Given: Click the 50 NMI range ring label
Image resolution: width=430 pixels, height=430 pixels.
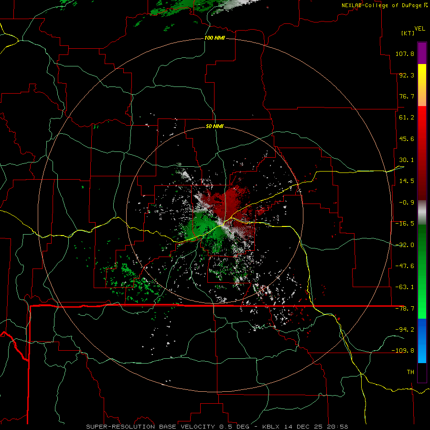Looking at the screenshot, I should point(215,127).
